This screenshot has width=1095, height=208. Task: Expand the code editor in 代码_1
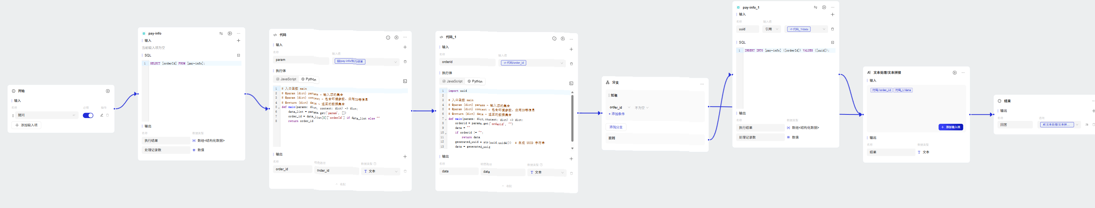click(571, 83)
